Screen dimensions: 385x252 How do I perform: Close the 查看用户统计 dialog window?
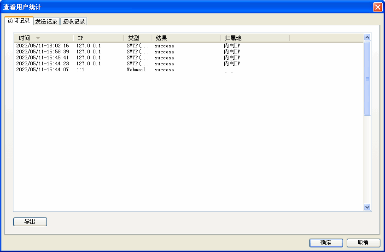(377, 7)
